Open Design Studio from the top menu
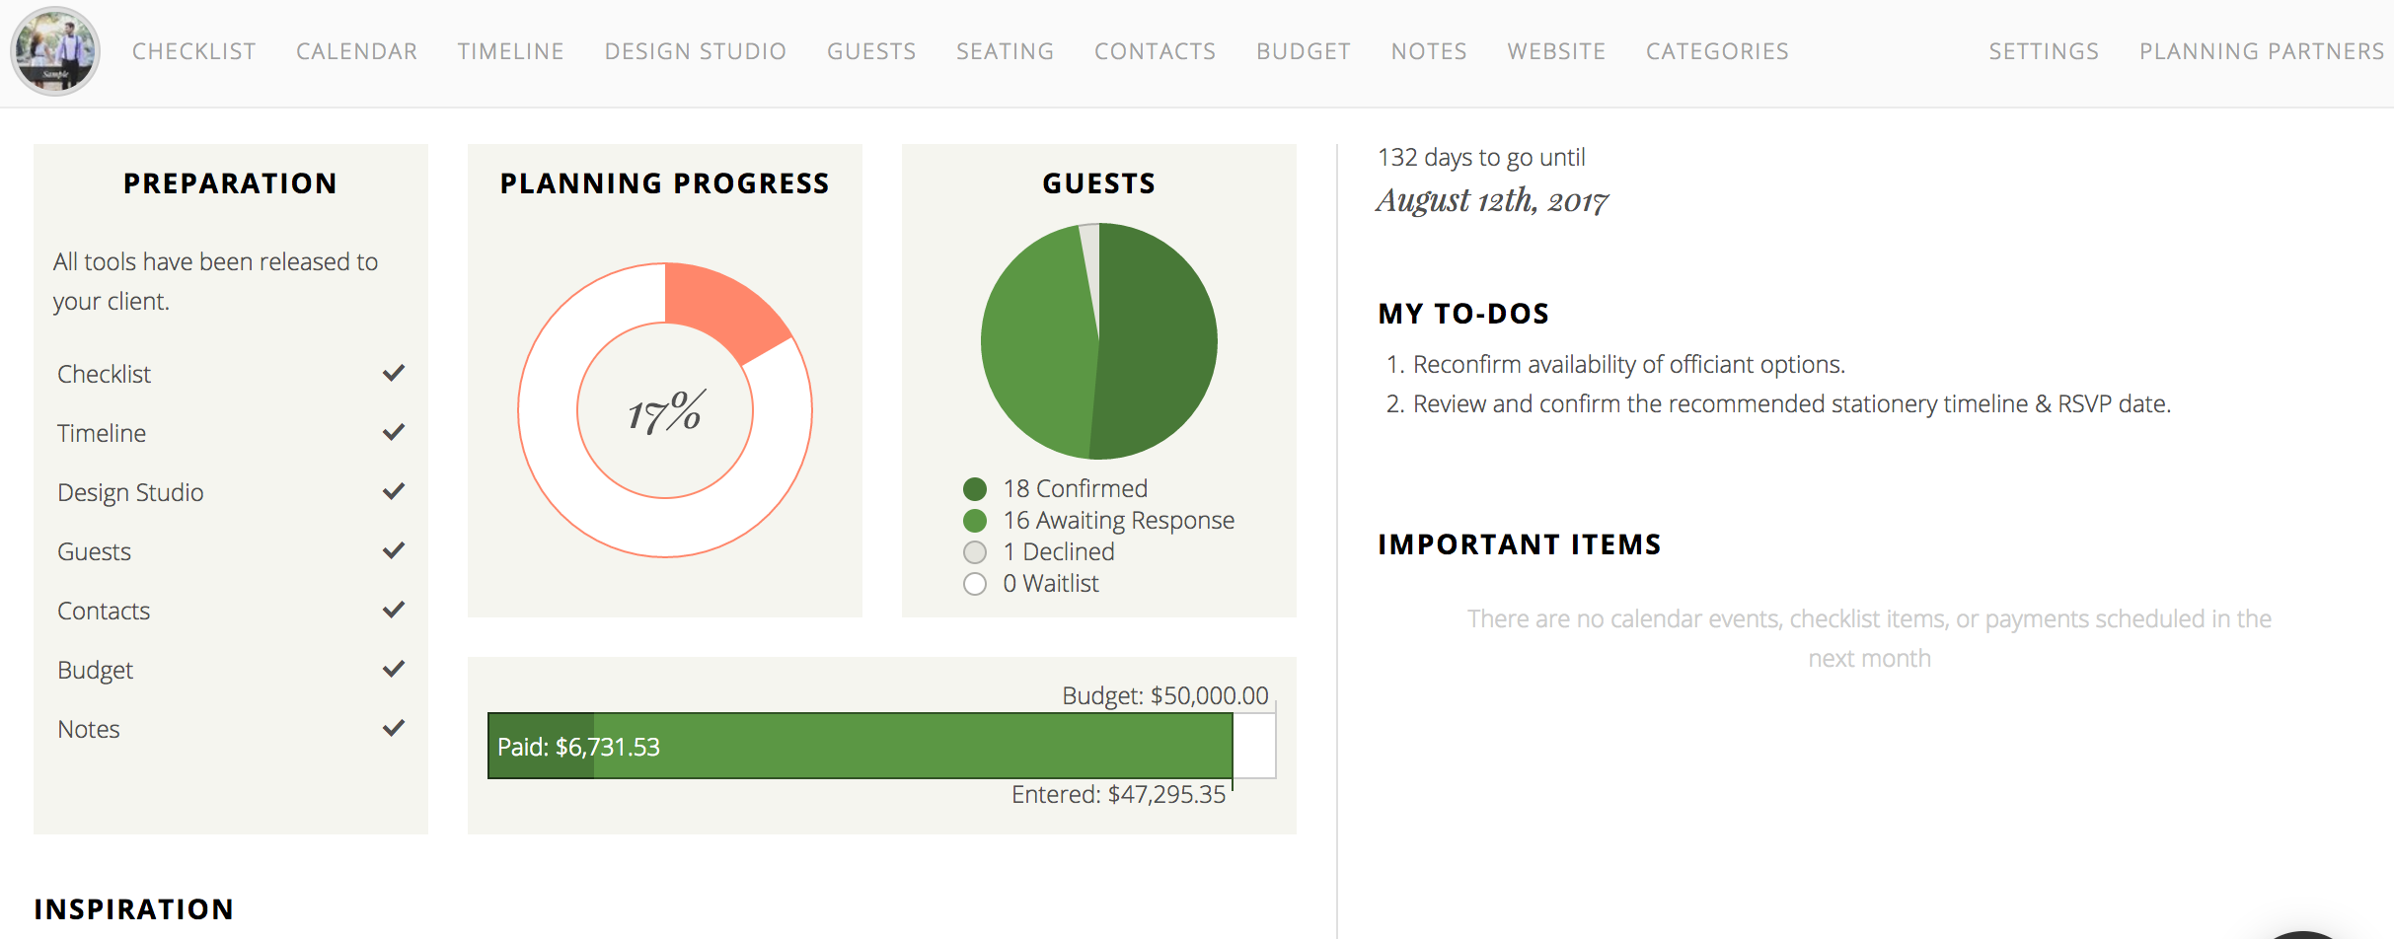The width and height of the screenshot is (2394, 939). click(696, 51)
